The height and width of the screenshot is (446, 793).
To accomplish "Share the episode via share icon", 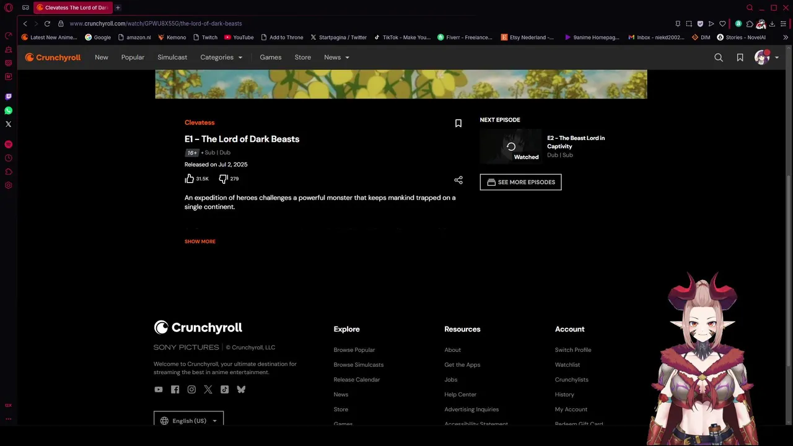I will [x=458, y=180].
